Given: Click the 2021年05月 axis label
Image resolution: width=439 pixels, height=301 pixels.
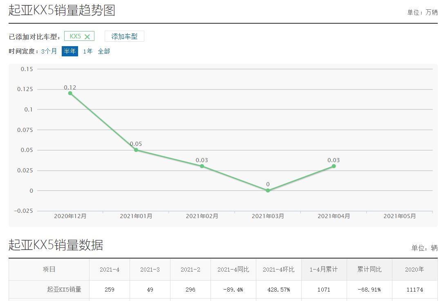Looking at the screenshot, I should [x=399, y=216].
